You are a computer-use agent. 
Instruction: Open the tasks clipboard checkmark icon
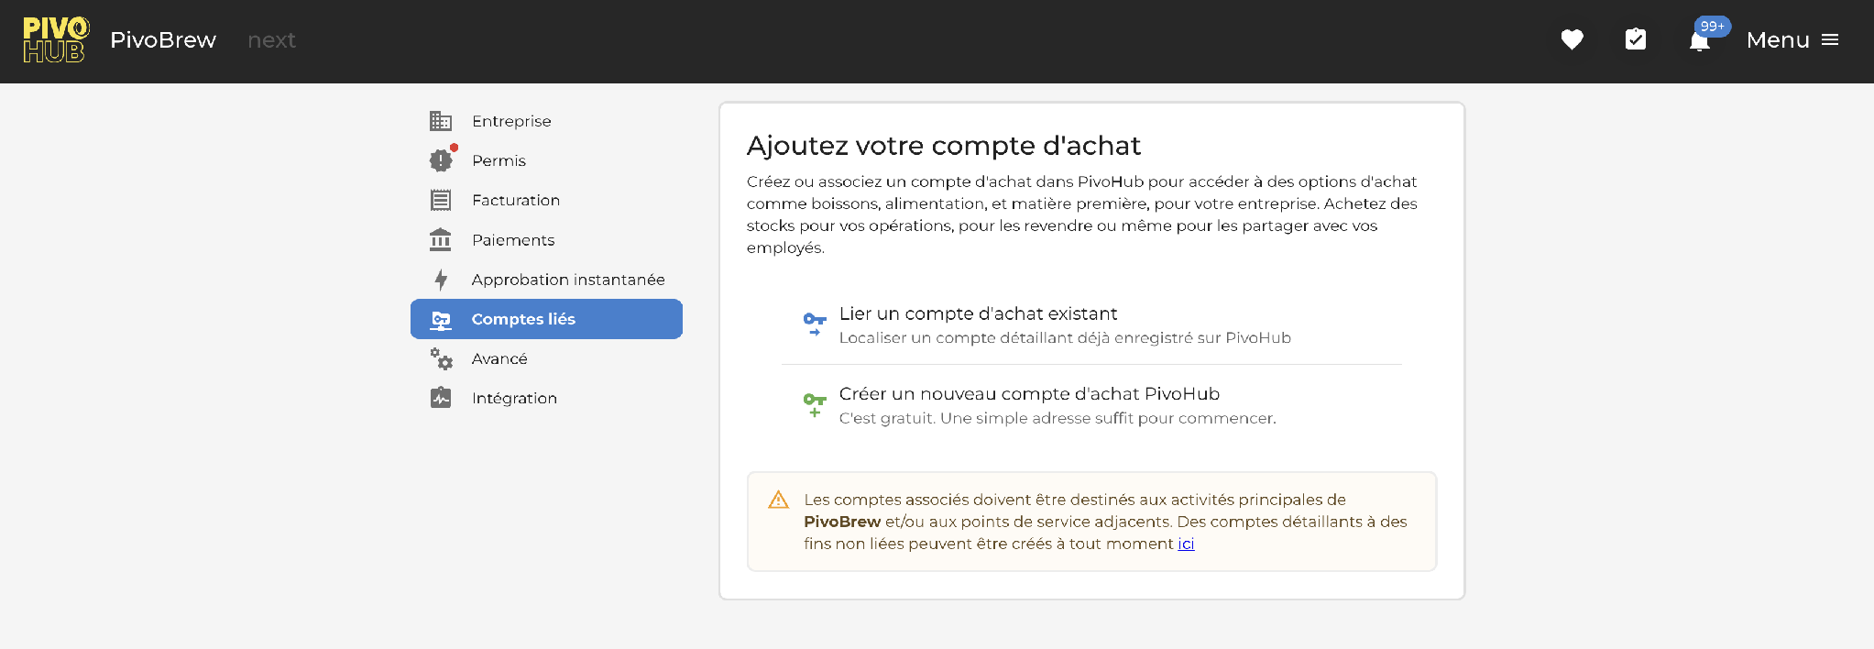tap(1636, 39)
